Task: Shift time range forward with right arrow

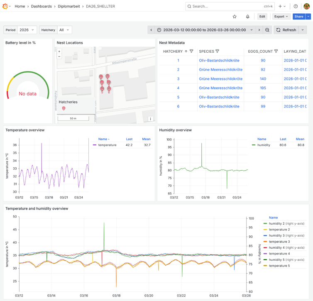Action: pyautogui.click(x=259, y=30)
